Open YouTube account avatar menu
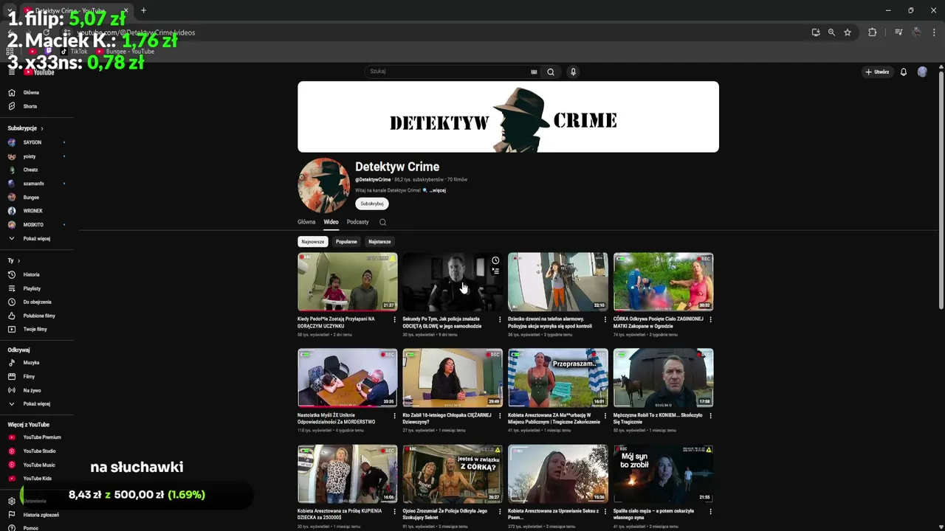This screenshot has width=945, height=531. [922, 72]
